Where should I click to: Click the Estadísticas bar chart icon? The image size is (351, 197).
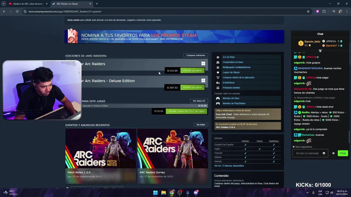tap(218, 83)
